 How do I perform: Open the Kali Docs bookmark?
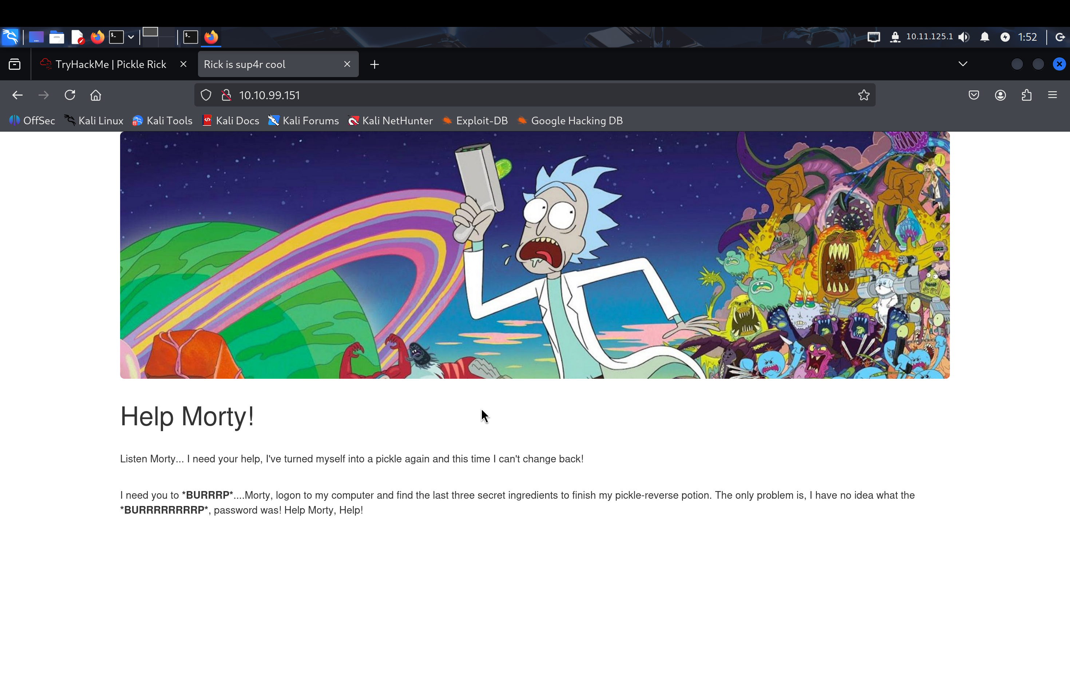click(x=231, y=121)
